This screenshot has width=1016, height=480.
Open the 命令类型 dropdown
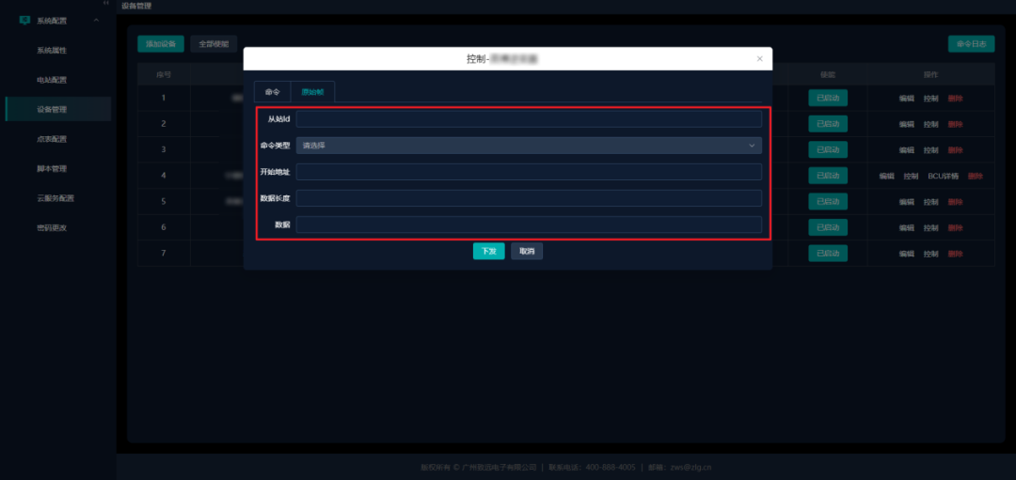tap(529, 146)
